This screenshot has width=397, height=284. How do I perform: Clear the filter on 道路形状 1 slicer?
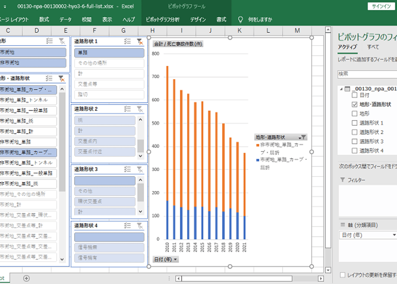(140, 41)
